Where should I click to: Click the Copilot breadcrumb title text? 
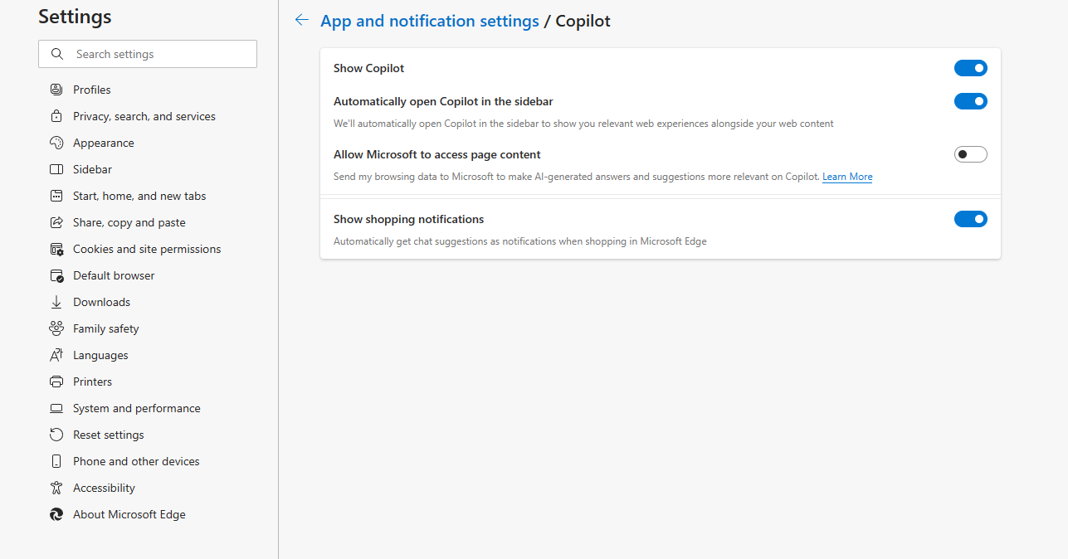(583, 22)
